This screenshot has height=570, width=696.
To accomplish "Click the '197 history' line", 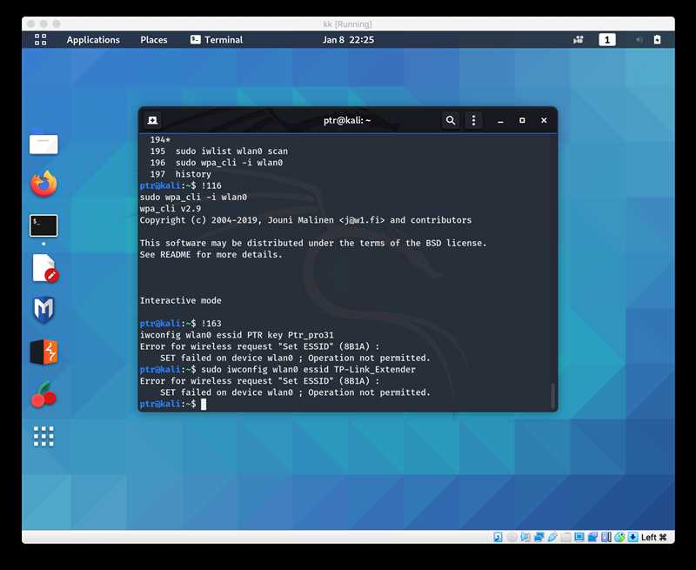I will 180,174.
